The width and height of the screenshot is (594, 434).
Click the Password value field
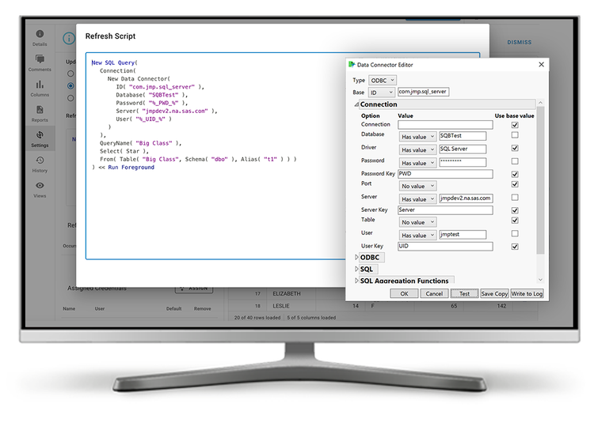point(463,163)
